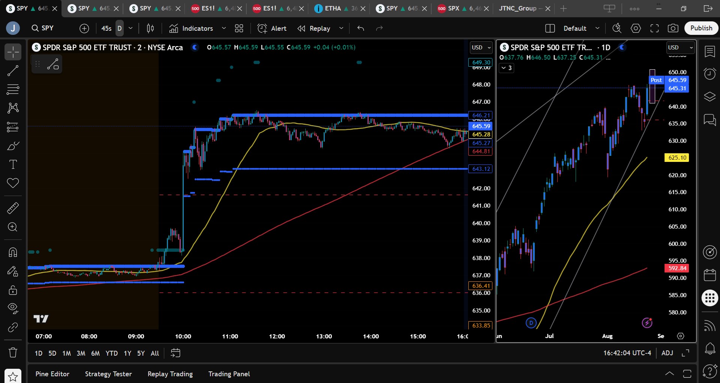This screenshot has width=720, height=383.
Task: Open the object tree layers panel
Action: tap(710, 96)
